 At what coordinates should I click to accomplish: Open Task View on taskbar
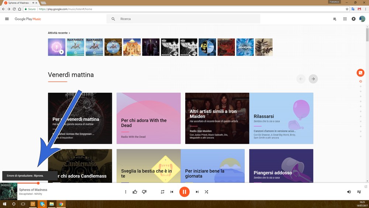[x=23, y=204]
